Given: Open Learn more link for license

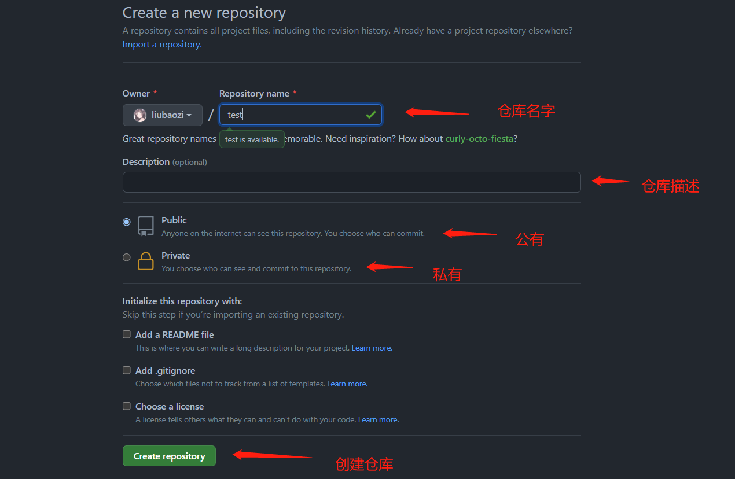Looking at the screenshot, I should [x=378, y=420].
